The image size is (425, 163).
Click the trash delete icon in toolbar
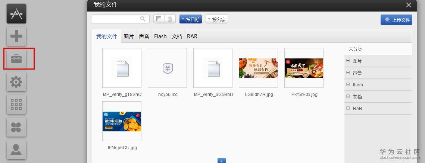pos(170,19)
